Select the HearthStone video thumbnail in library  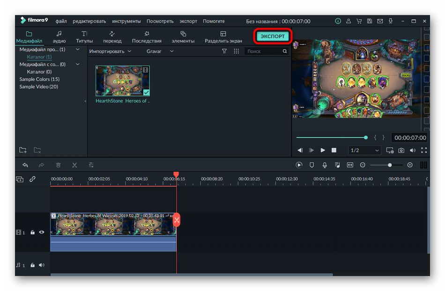[x=123, y=81]
